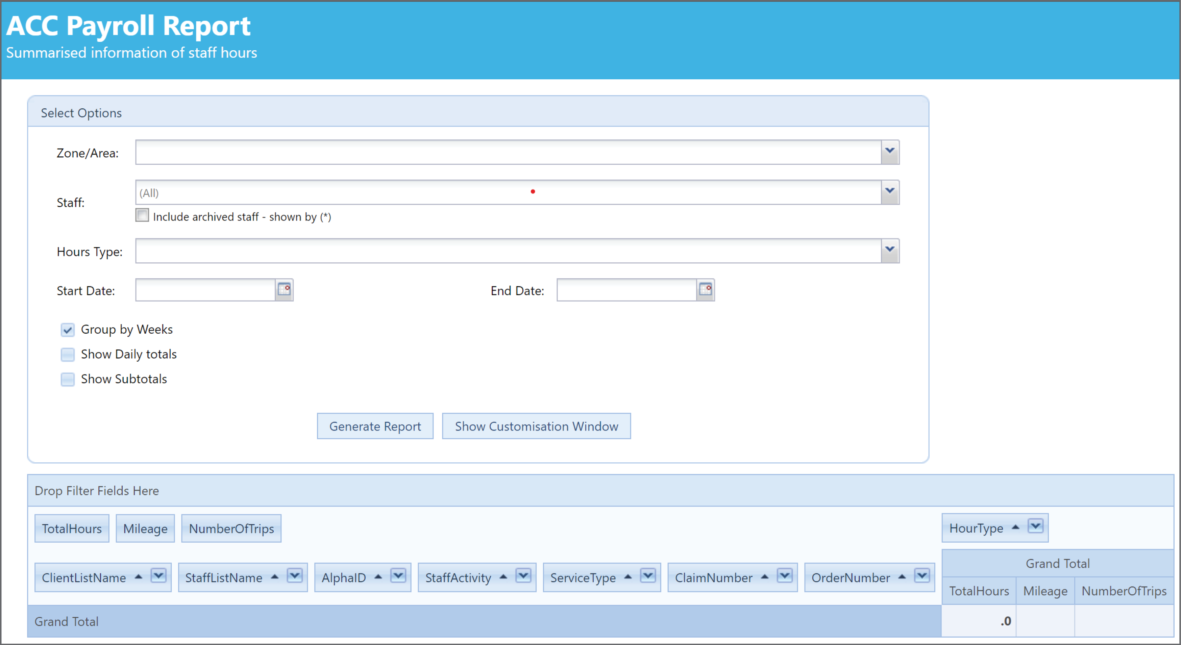Expand the Zone/Area dropdown
1181x645 pixels.
point(889,152)
